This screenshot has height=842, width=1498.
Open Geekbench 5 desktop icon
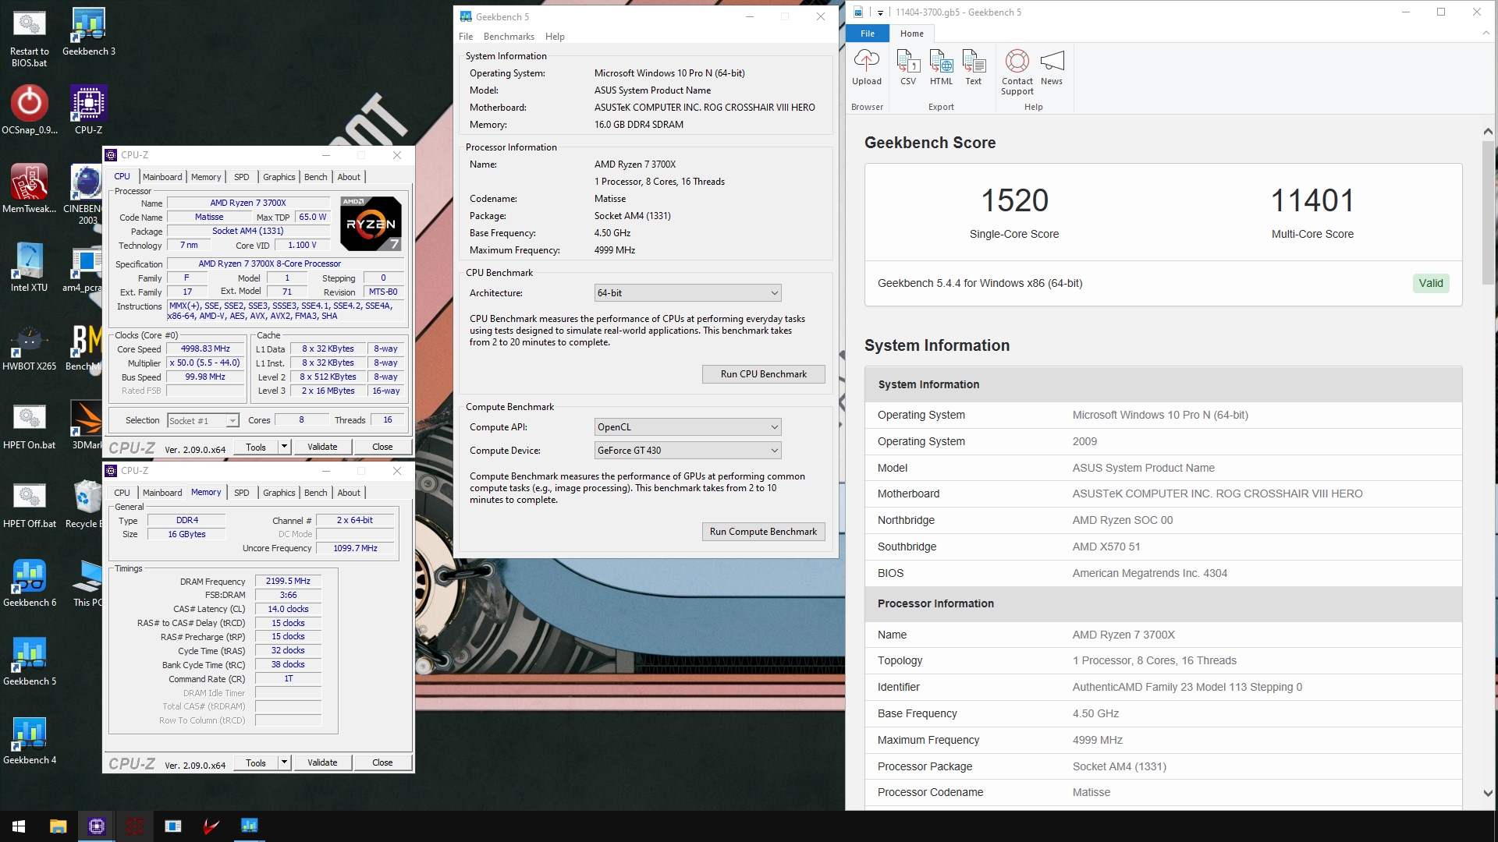tap(30, 662)
